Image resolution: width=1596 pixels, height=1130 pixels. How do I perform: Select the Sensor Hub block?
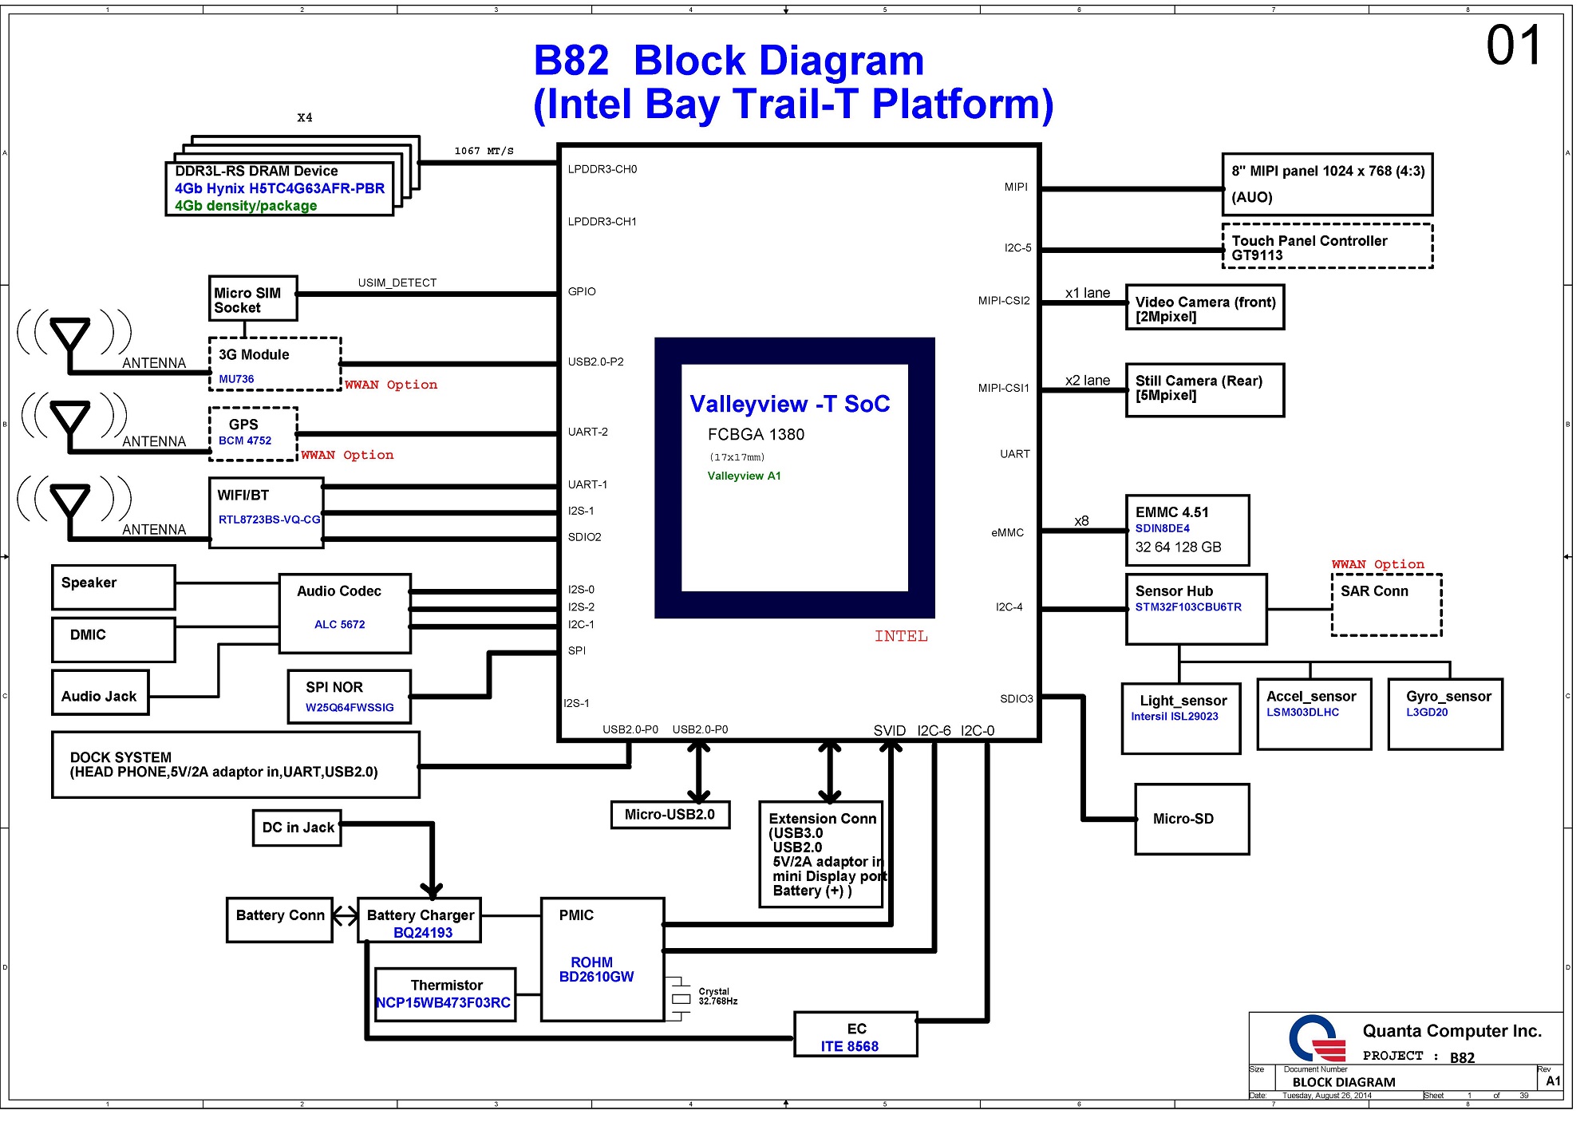(1195, 609)
